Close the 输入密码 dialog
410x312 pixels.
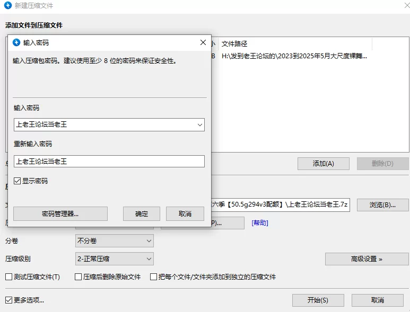(x=203, y=42)
